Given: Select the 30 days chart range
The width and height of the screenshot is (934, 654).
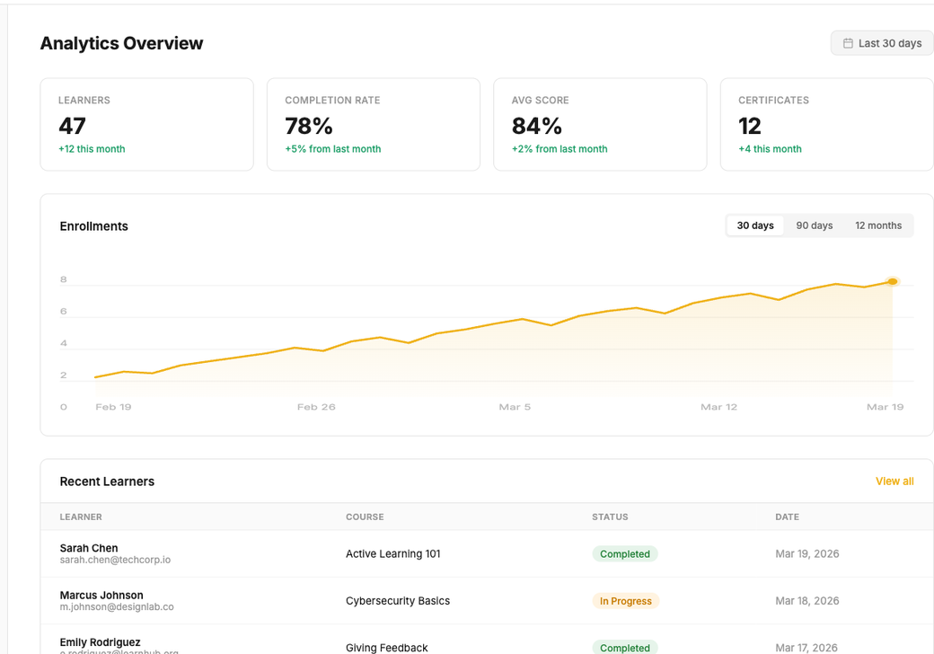Looking at the screenshot, I should coord(755,225).
